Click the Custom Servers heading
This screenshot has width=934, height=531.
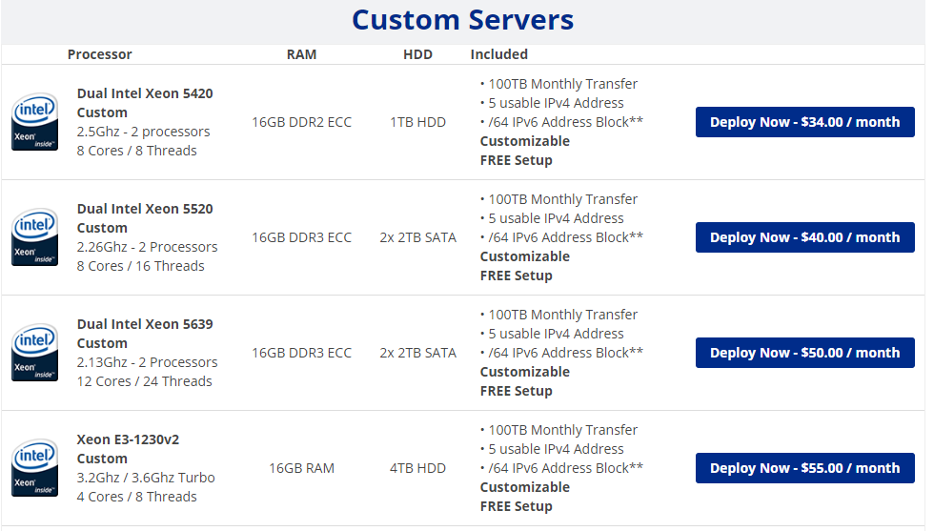point(463,20)
